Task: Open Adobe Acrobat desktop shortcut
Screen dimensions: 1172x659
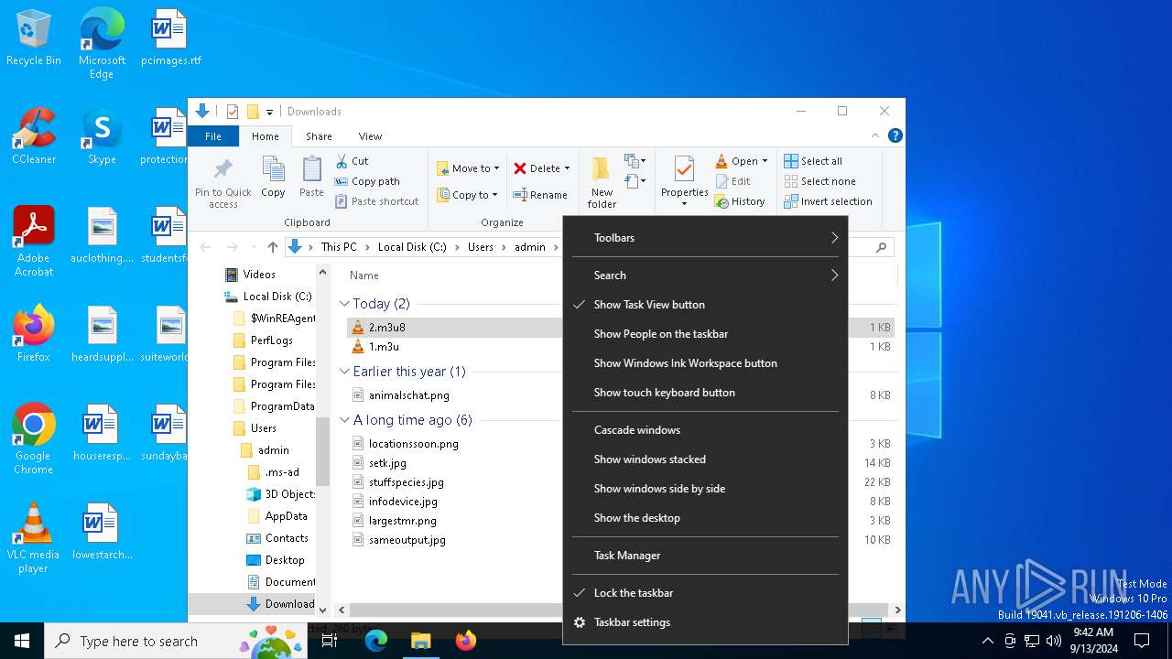Action: pos(34,242)
